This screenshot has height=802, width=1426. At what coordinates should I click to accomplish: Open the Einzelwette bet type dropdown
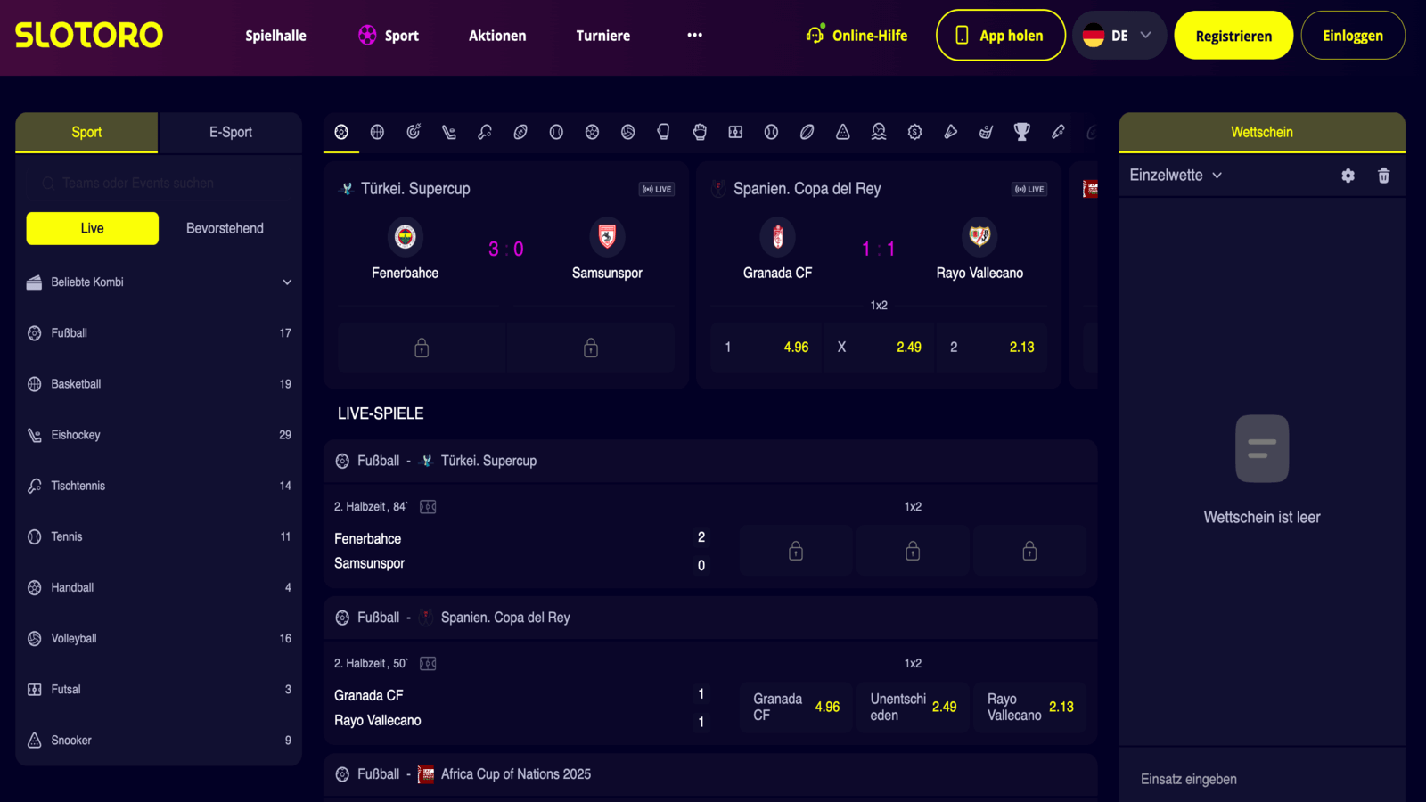(x=1176, y=176)
